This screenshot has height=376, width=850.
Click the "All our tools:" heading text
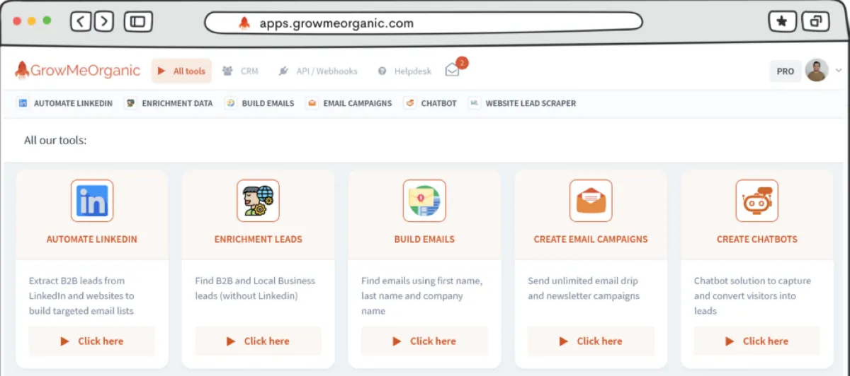(x=55, y=141)
